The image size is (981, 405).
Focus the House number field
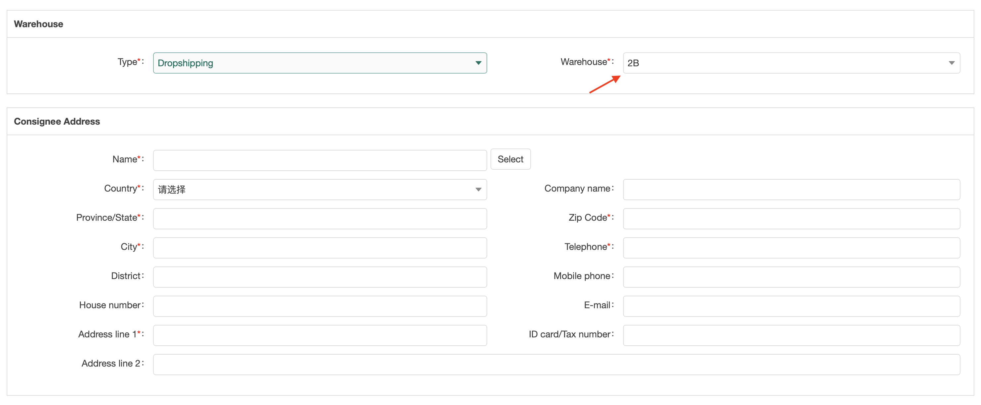pyautogui.click(x=320, y=306)
